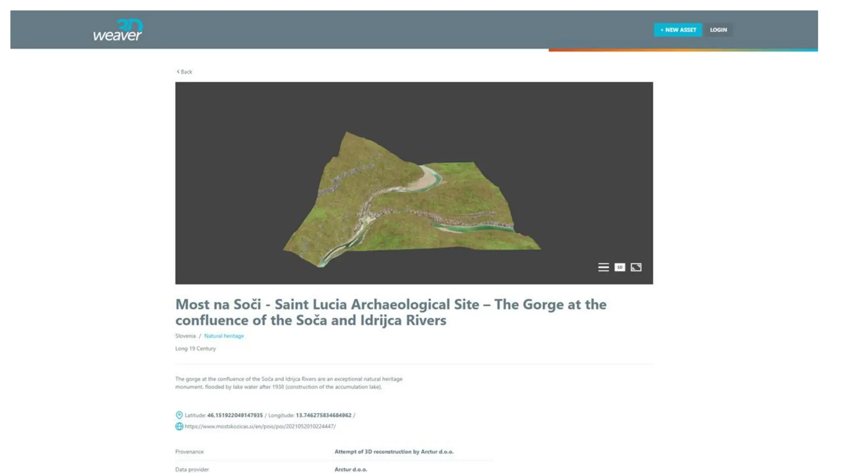The width and height of the screenshot is (841, 473).
Task: Open the mostskozicas.si website link
Action: coord(260,426)
